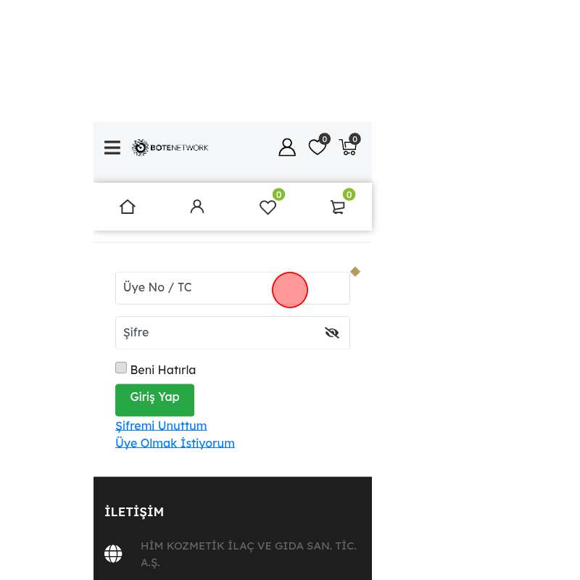
Task: Click the Giriş Yap button
Action: [x=154, y=400]
